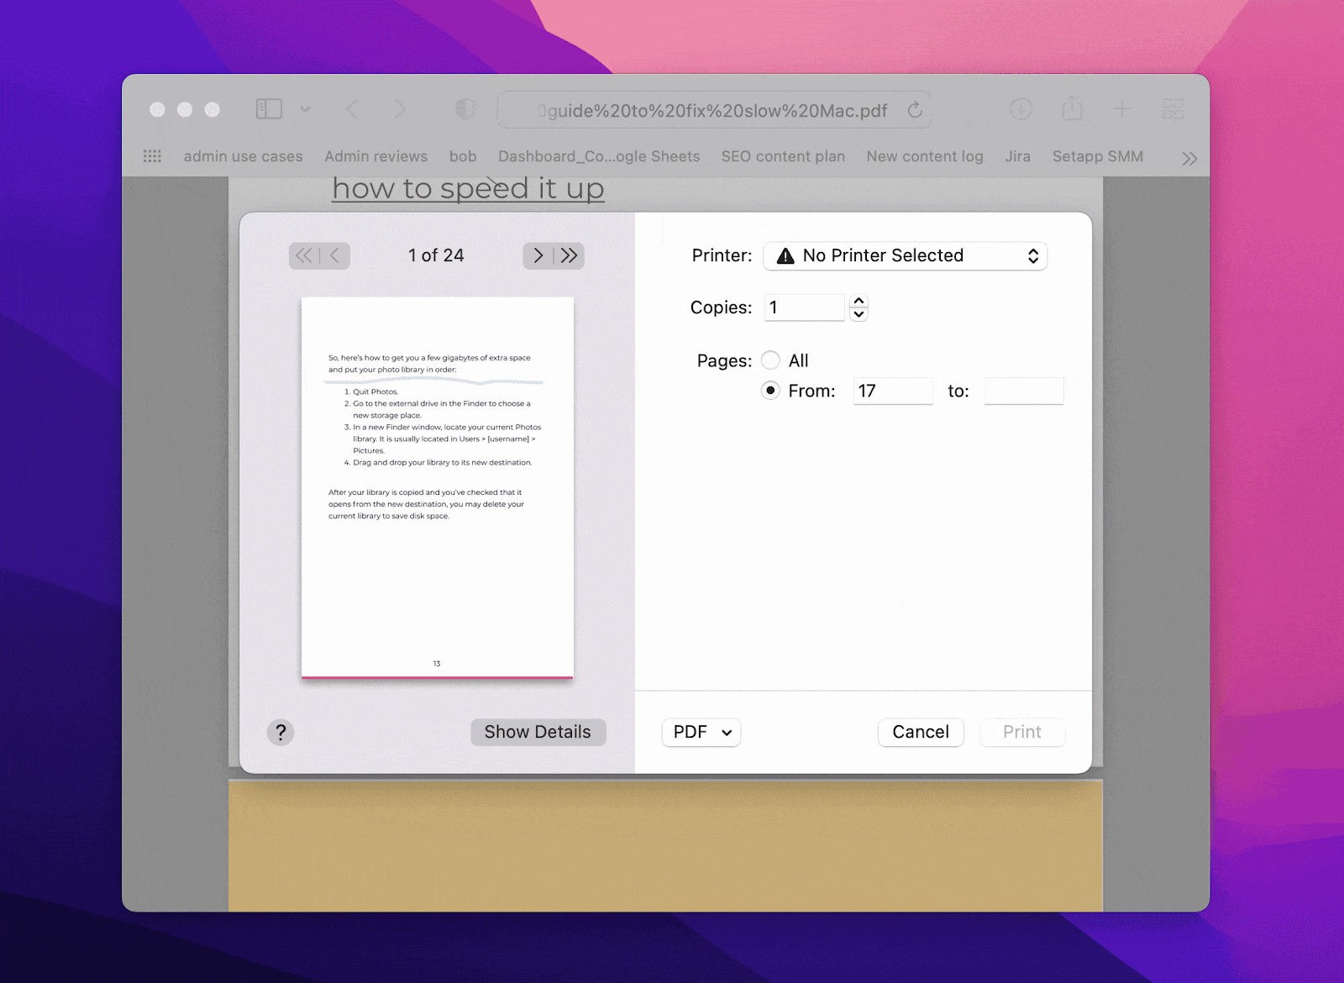Open the Jira bookmark
This screenshot has width=1344, height=983.
pyautogui.click(x=1018, y=156)
